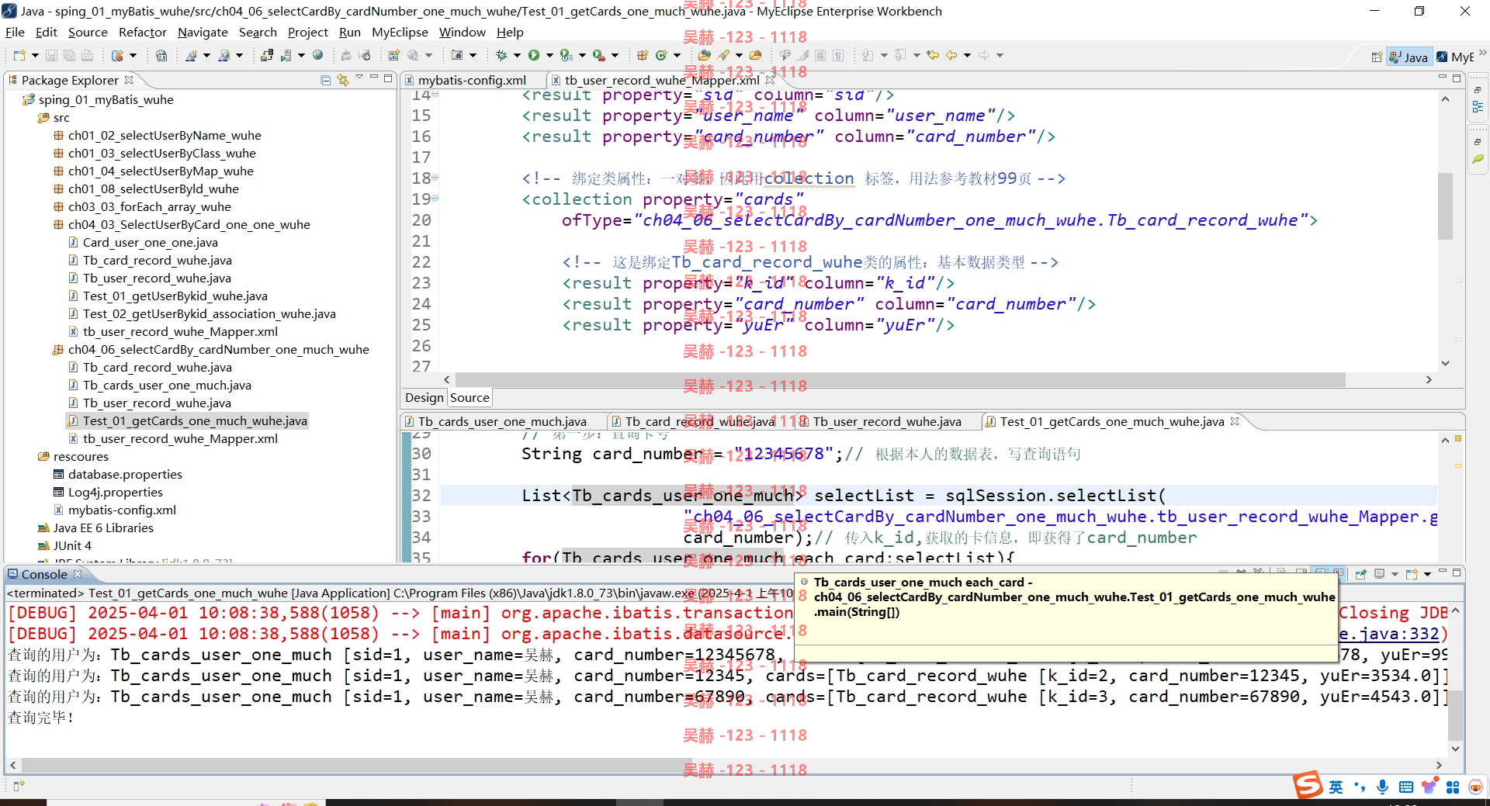Click the Print toolbar icon
The height and width of the screenshot is (806, 1490).
(87, 56)
